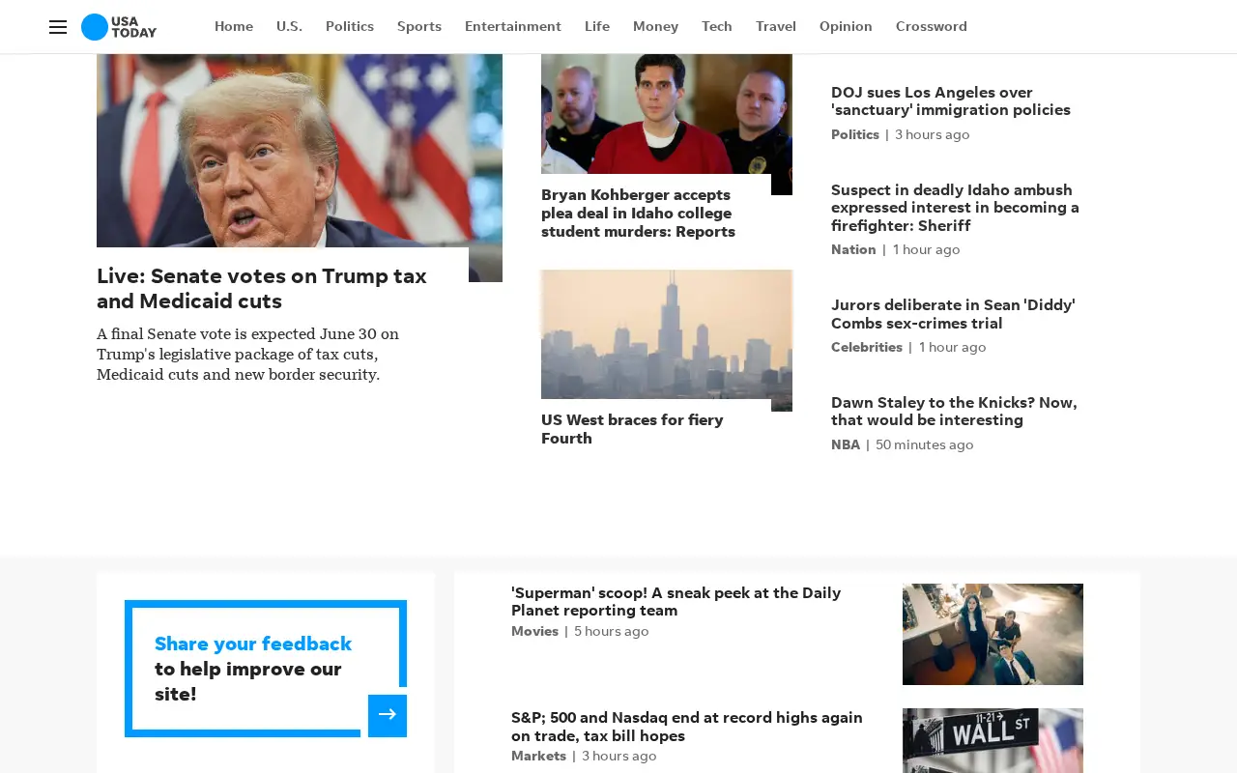Viewport: 1237px width, 773px height.
Task: Click the USA TODAY logo
Action: (119, 27)
